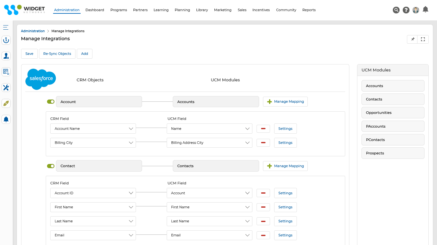This screenshot has width=437, height=245.
Task: Click the Re-Sync Objects button
Action: click(x=57, y=54)
